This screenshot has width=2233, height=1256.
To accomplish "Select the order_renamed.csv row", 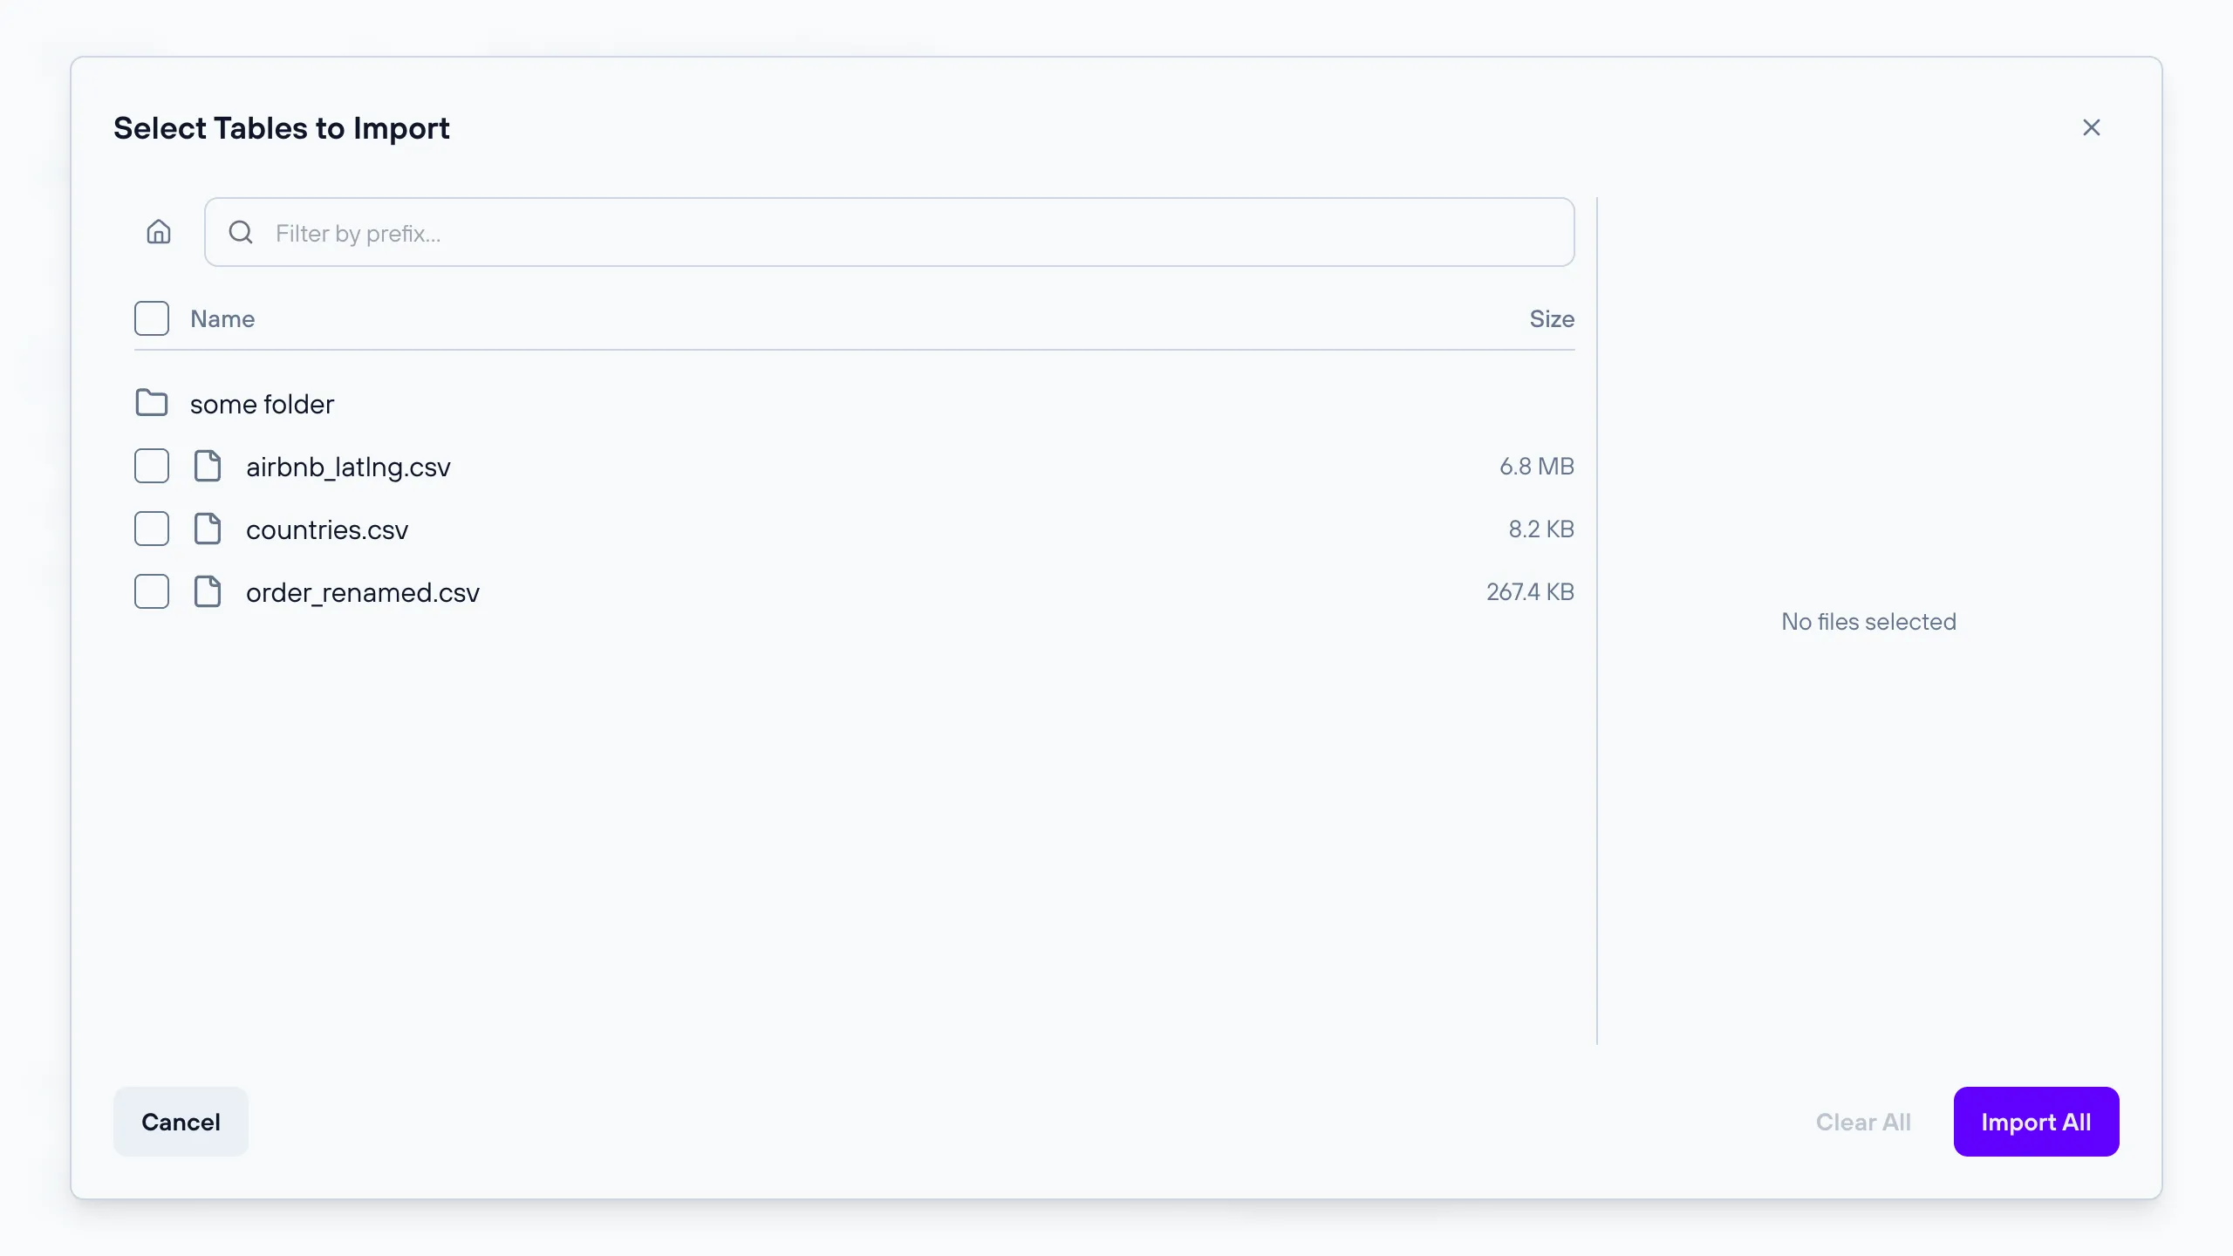I will tap(362, 592).
